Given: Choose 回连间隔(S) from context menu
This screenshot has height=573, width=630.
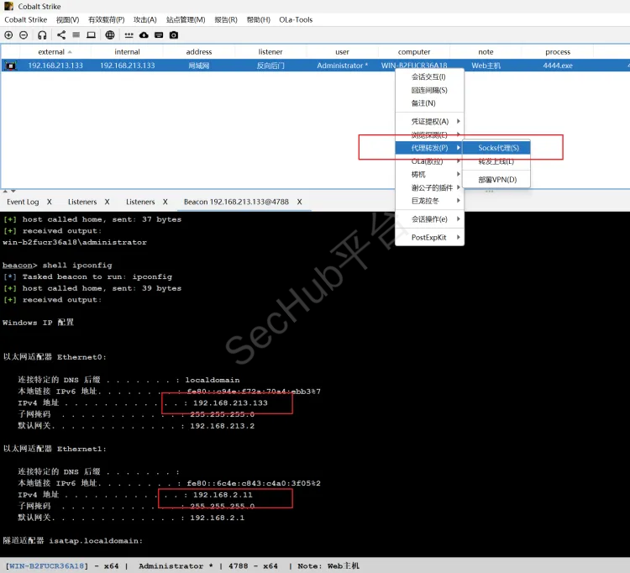Looking at the screenshot, I should 429,90.
